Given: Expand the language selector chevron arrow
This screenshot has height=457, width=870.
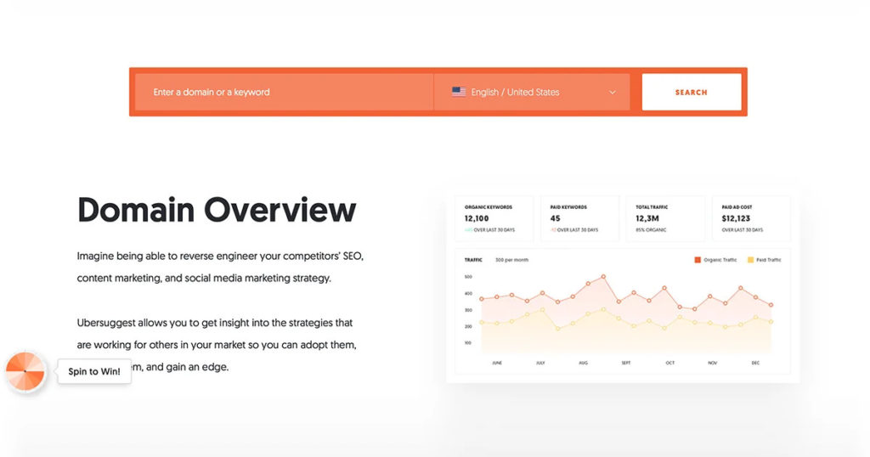Looking at the screenshot, I should (x=612, y=93).
